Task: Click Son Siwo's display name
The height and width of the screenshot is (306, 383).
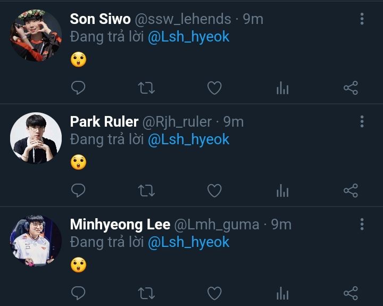Action: click(100, 19)
